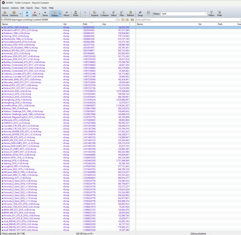241x235 pixels.
Task: Select Marussia_2012_v2.00.rfcmp file
Action: point(16,120)
